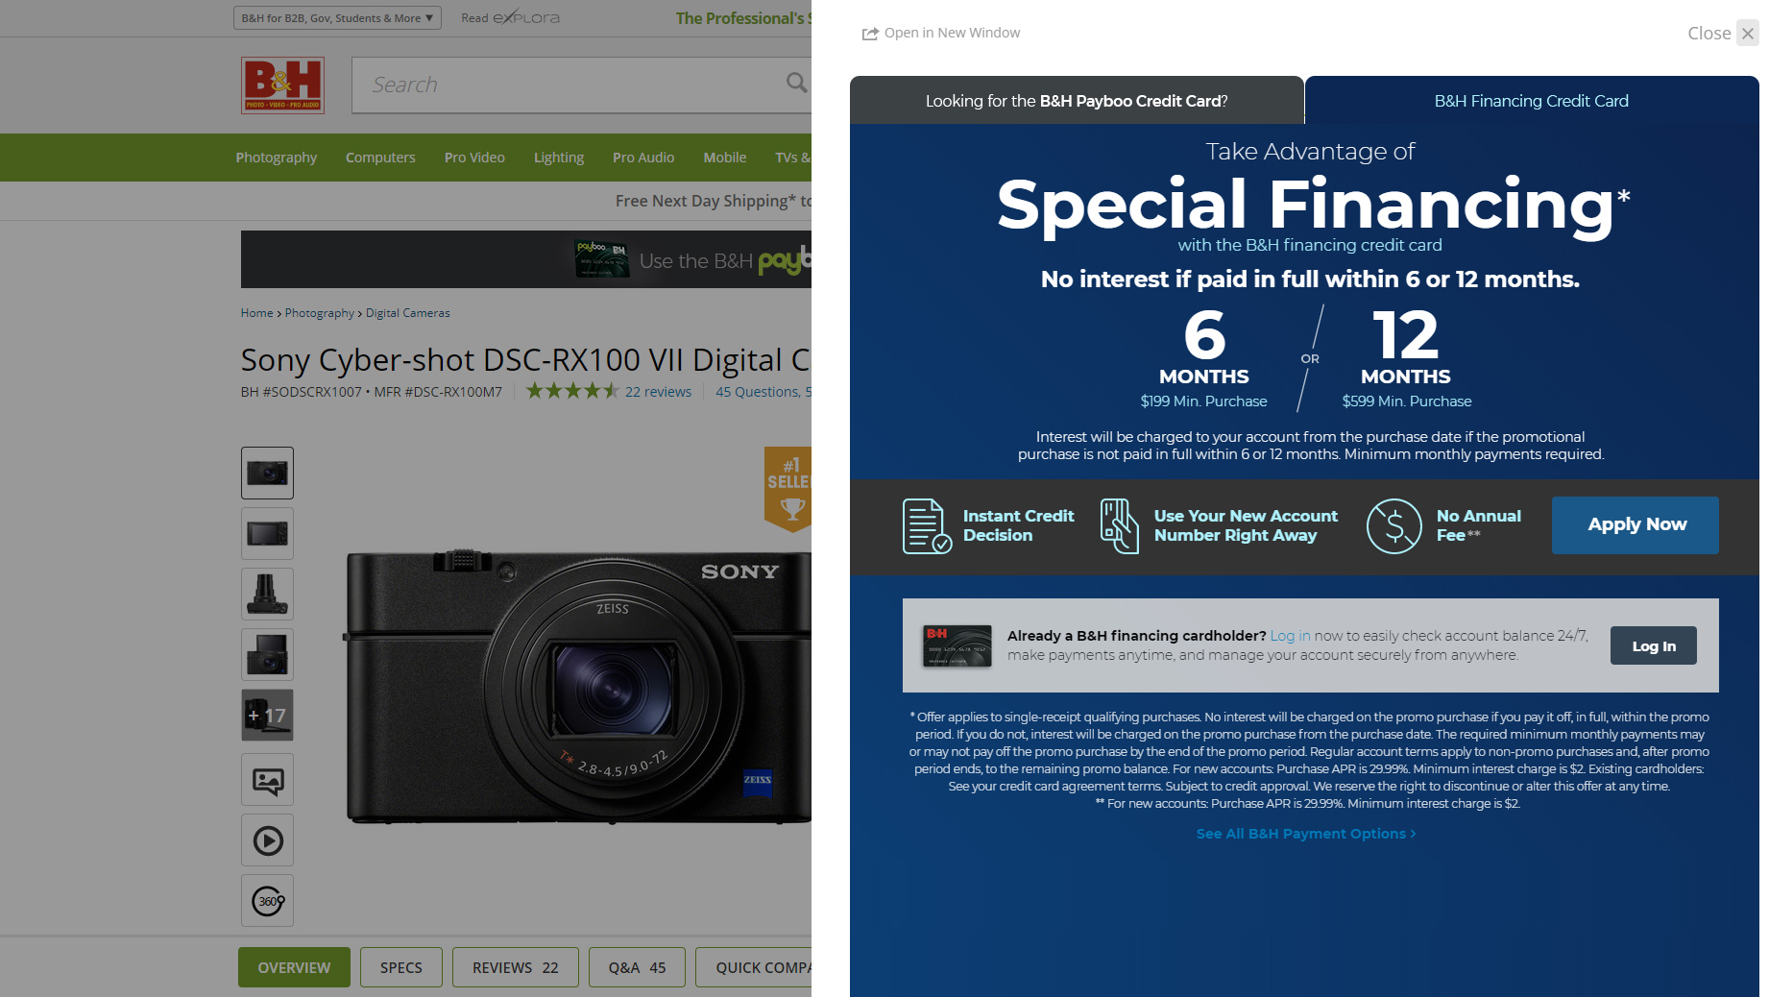Click 'Use Your New Account Number Right Away'
This screenshot has height=997, width=1769.
coord(1246,525)
